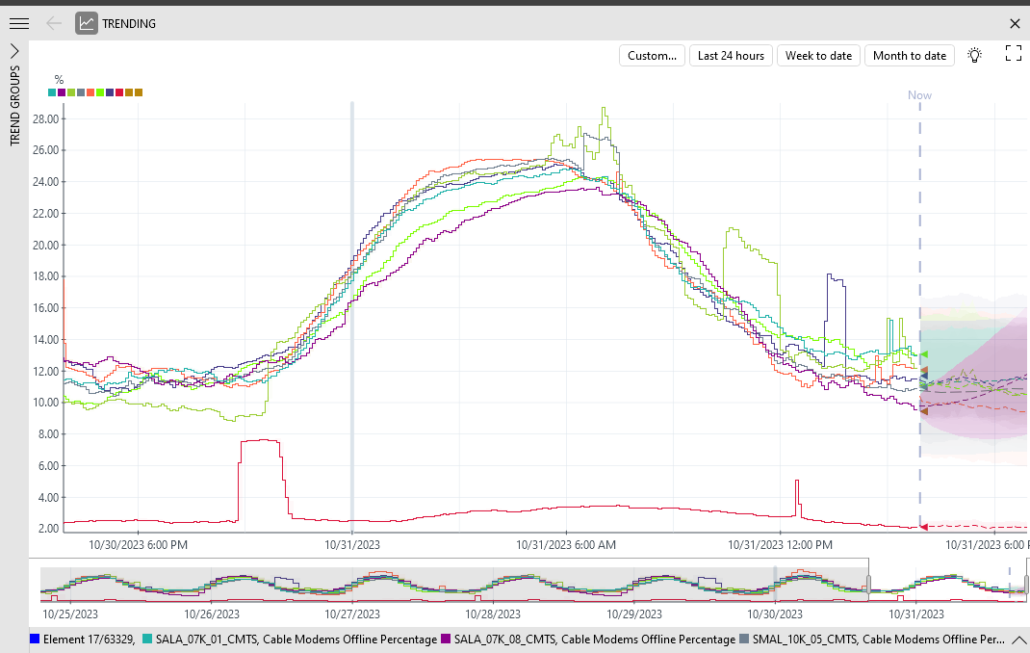This screenshot has width=1030, height=653.
Task: Open the Custom... time range option
Action: coord(652,56)
